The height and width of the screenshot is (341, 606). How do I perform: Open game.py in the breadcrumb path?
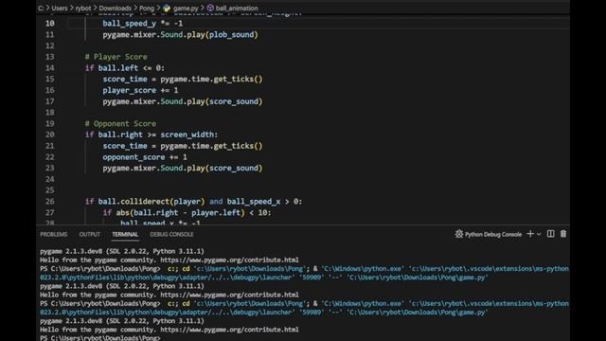click(x=186, y=9)
